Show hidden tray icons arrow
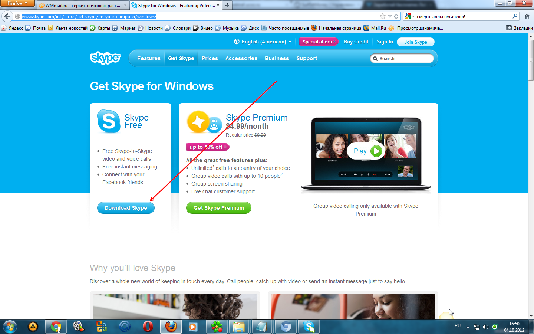 (468, 327)
